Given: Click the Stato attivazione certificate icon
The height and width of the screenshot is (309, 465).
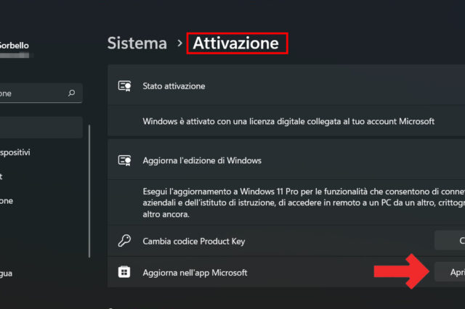Looking at the screenshot, I should coord(124,86).
